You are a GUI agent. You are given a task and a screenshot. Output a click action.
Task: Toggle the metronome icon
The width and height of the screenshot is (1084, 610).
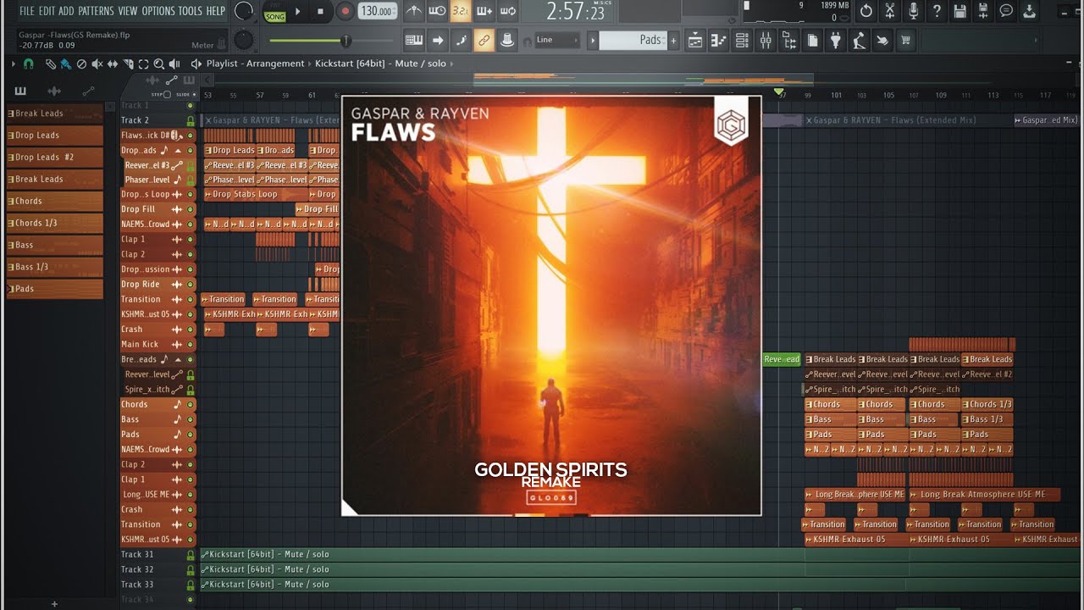click(x=413, y=12)
